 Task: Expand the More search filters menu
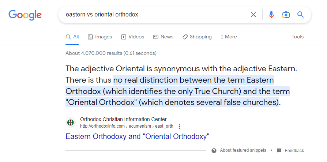pyautogui.click(x=229, y=37)
